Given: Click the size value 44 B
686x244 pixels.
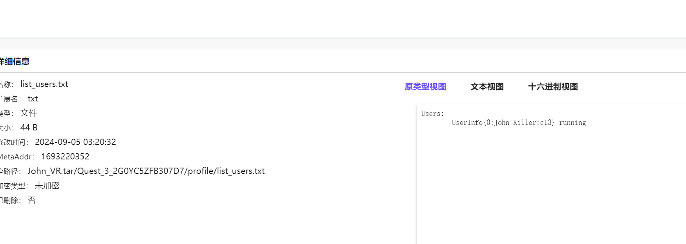Looking at the screenshot, I should pos(29,128).
